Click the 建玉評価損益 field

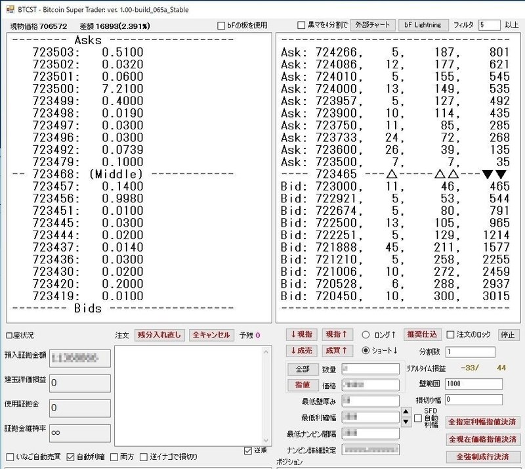[80, 383]
